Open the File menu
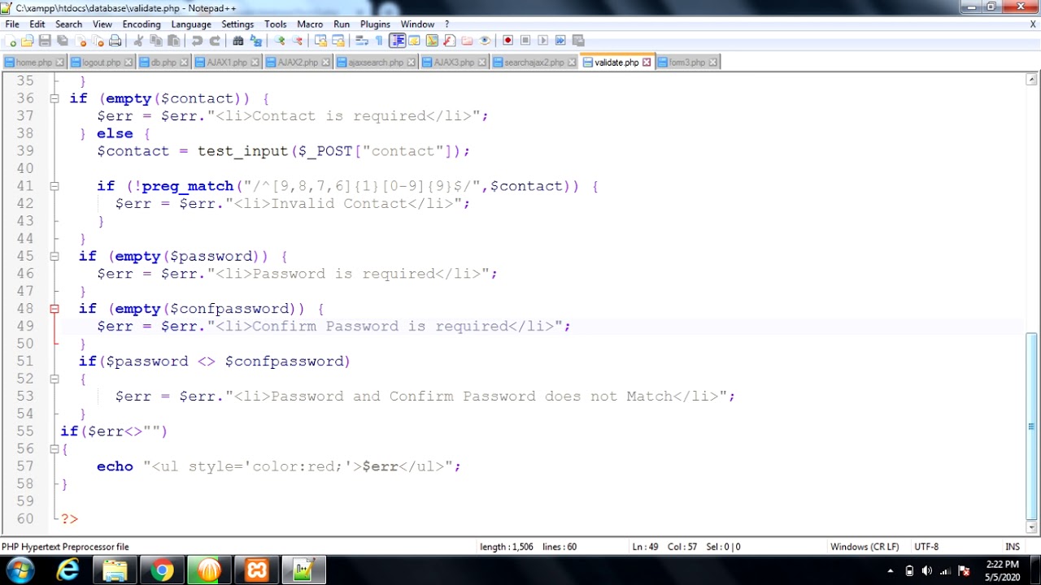The height and width of the screenshot is (585, 1041). tap(12, 24)
